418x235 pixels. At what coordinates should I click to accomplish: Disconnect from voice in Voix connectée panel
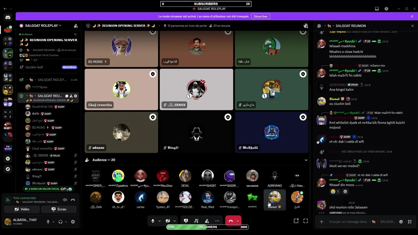tap(73, 200)
